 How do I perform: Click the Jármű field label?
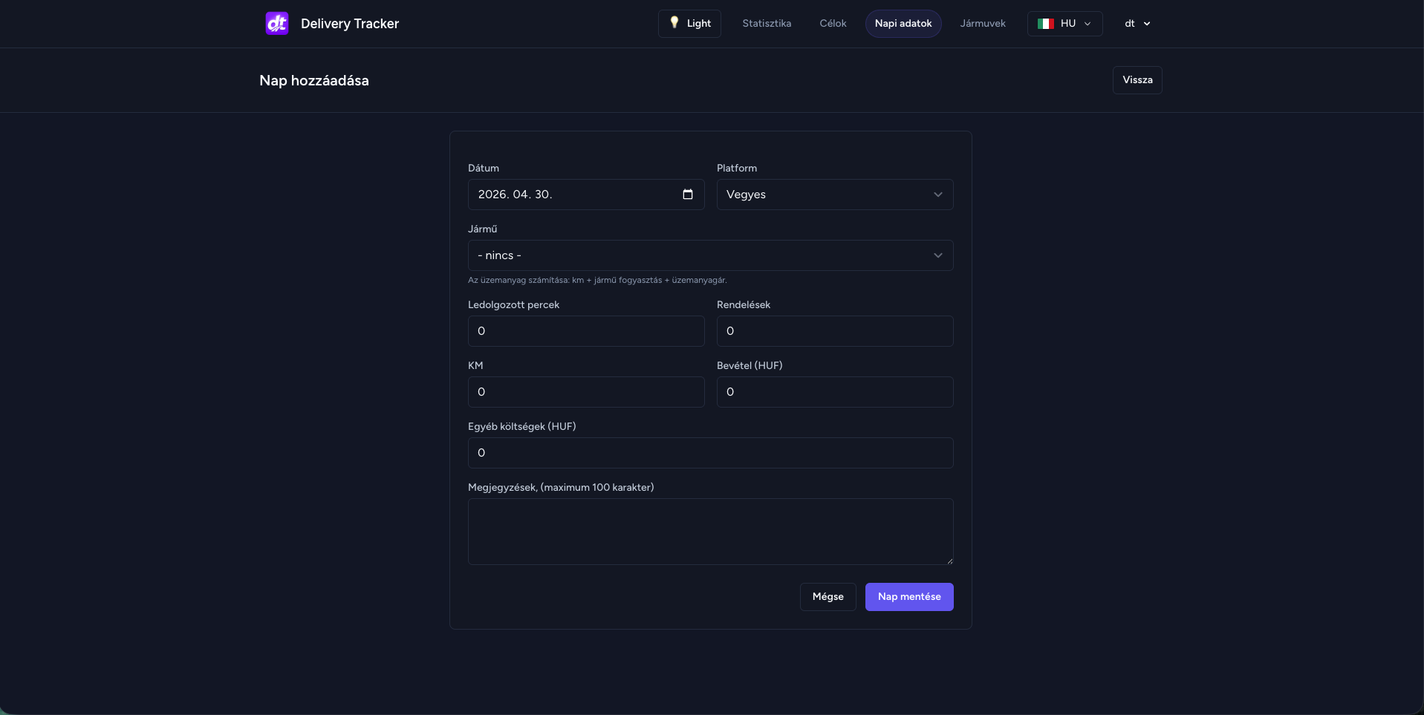pyautogui.click(x=483, y=229)
